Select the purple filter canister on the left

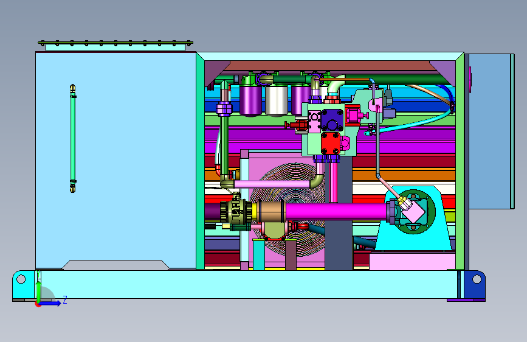pyautogui.click(x=250, y=100)
